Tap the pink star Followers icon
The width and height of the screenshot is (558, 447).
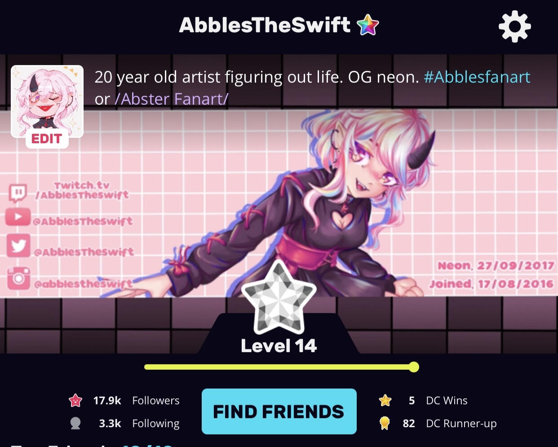click(x=75, y=400)
